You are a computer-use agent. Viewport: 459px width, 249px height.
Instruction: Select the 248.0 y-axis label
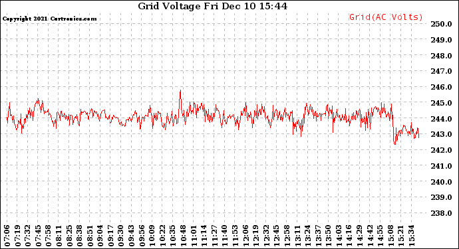441,56
